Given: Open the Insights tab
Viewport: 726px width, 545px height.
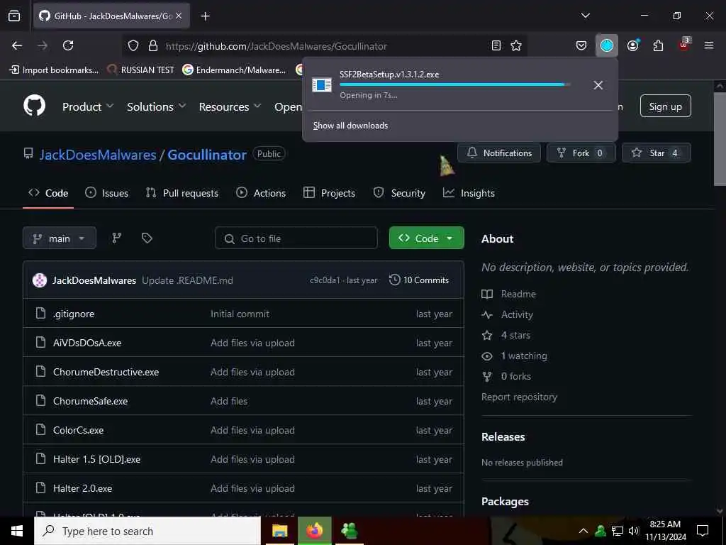Looking at the screenshot, I should point(469,193).
